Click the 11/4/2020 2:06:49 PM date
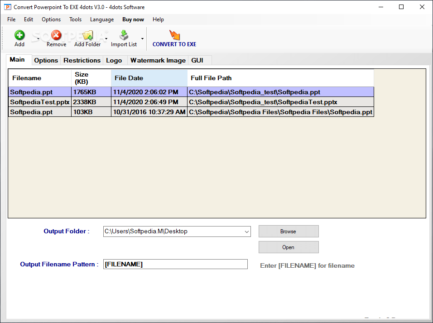 pos(149,102)
